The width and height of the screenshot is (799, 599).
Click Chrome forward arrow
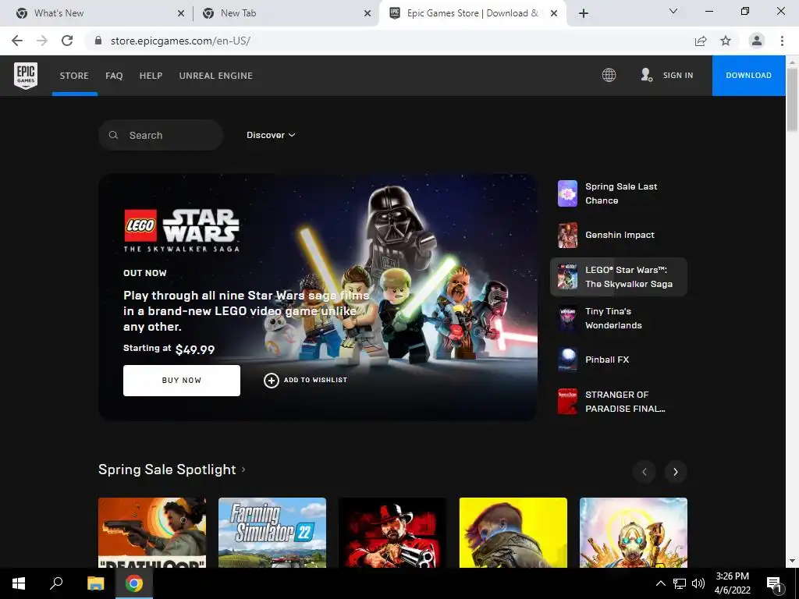[x=42, y=41]
